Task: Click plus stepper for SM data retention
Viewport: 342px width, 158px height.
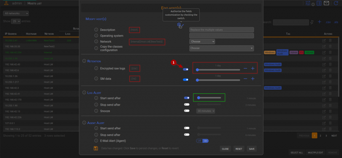Action: (x=253, y=79)
